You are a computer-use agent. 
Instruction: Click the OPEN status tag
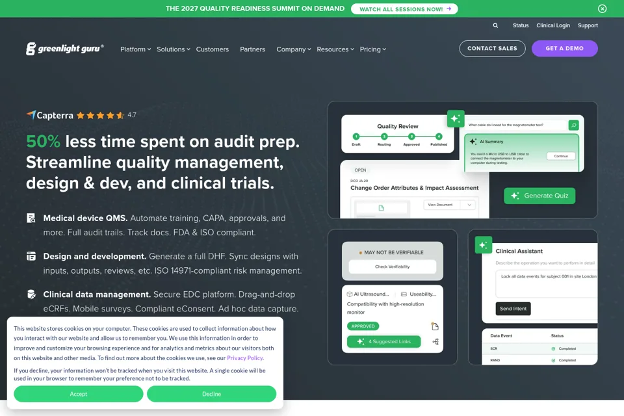click(360, 170)
